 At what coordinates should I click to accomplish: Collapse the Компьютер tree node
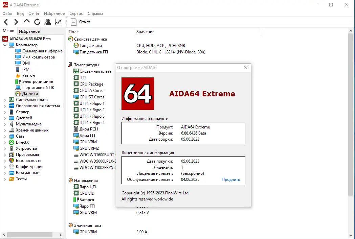(5, 45)
